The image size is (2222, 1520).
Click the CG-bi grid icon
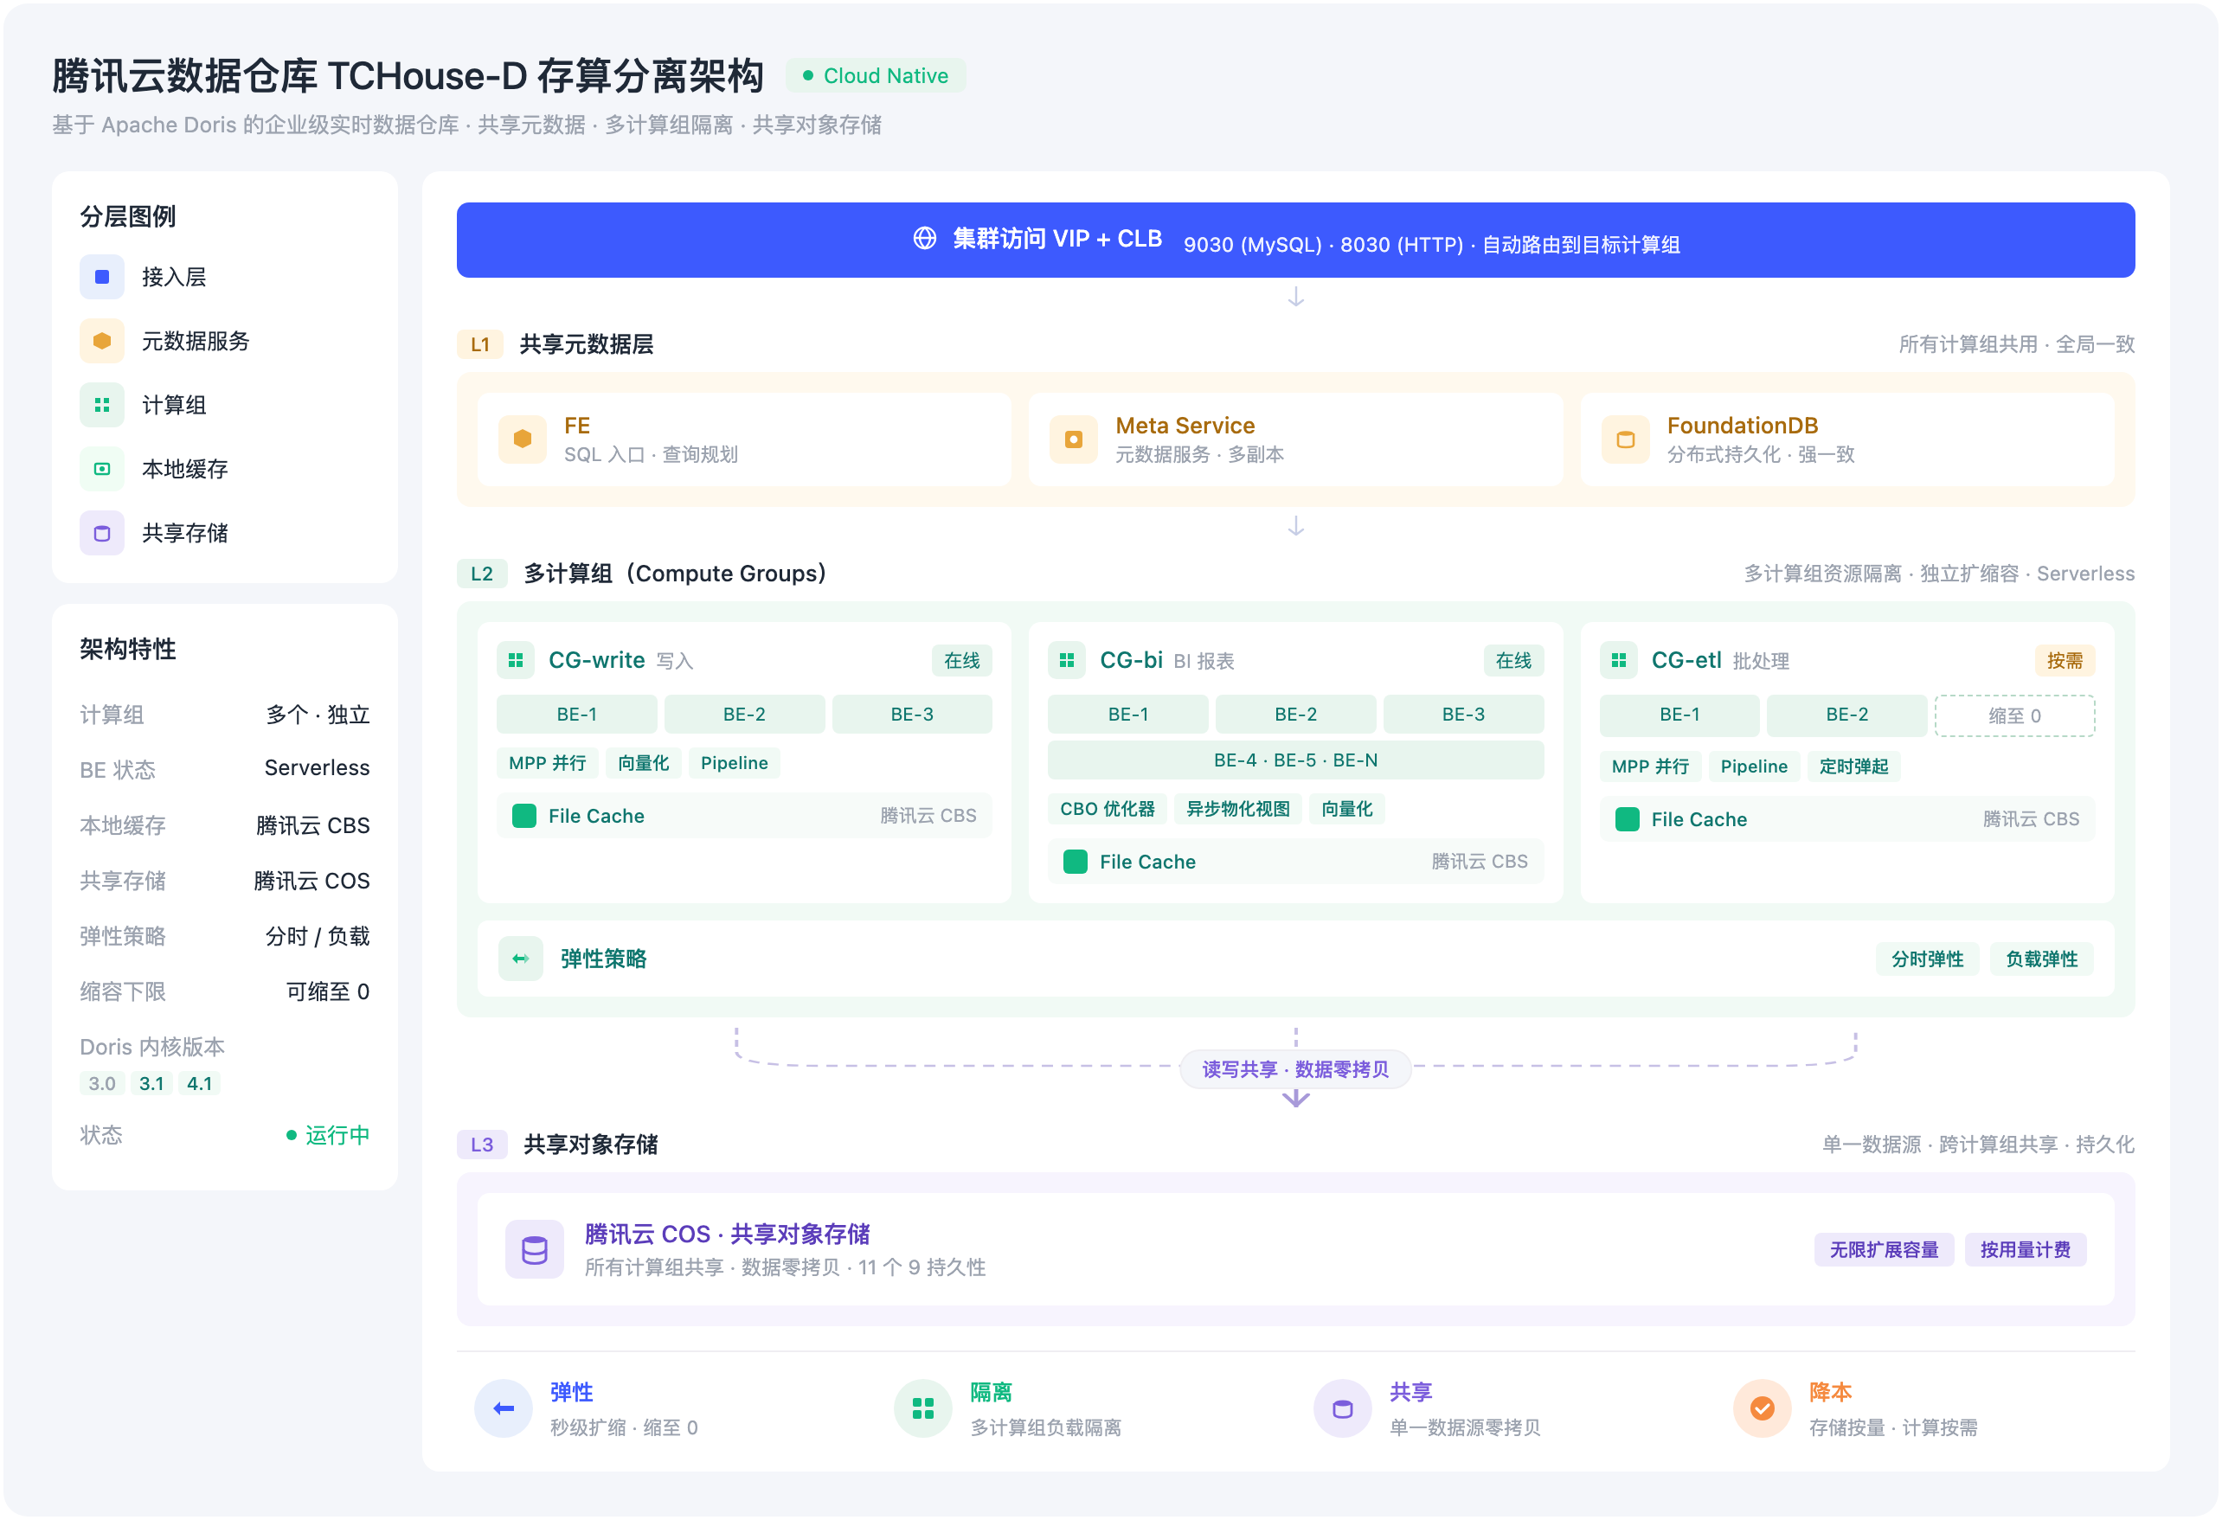1067,661
